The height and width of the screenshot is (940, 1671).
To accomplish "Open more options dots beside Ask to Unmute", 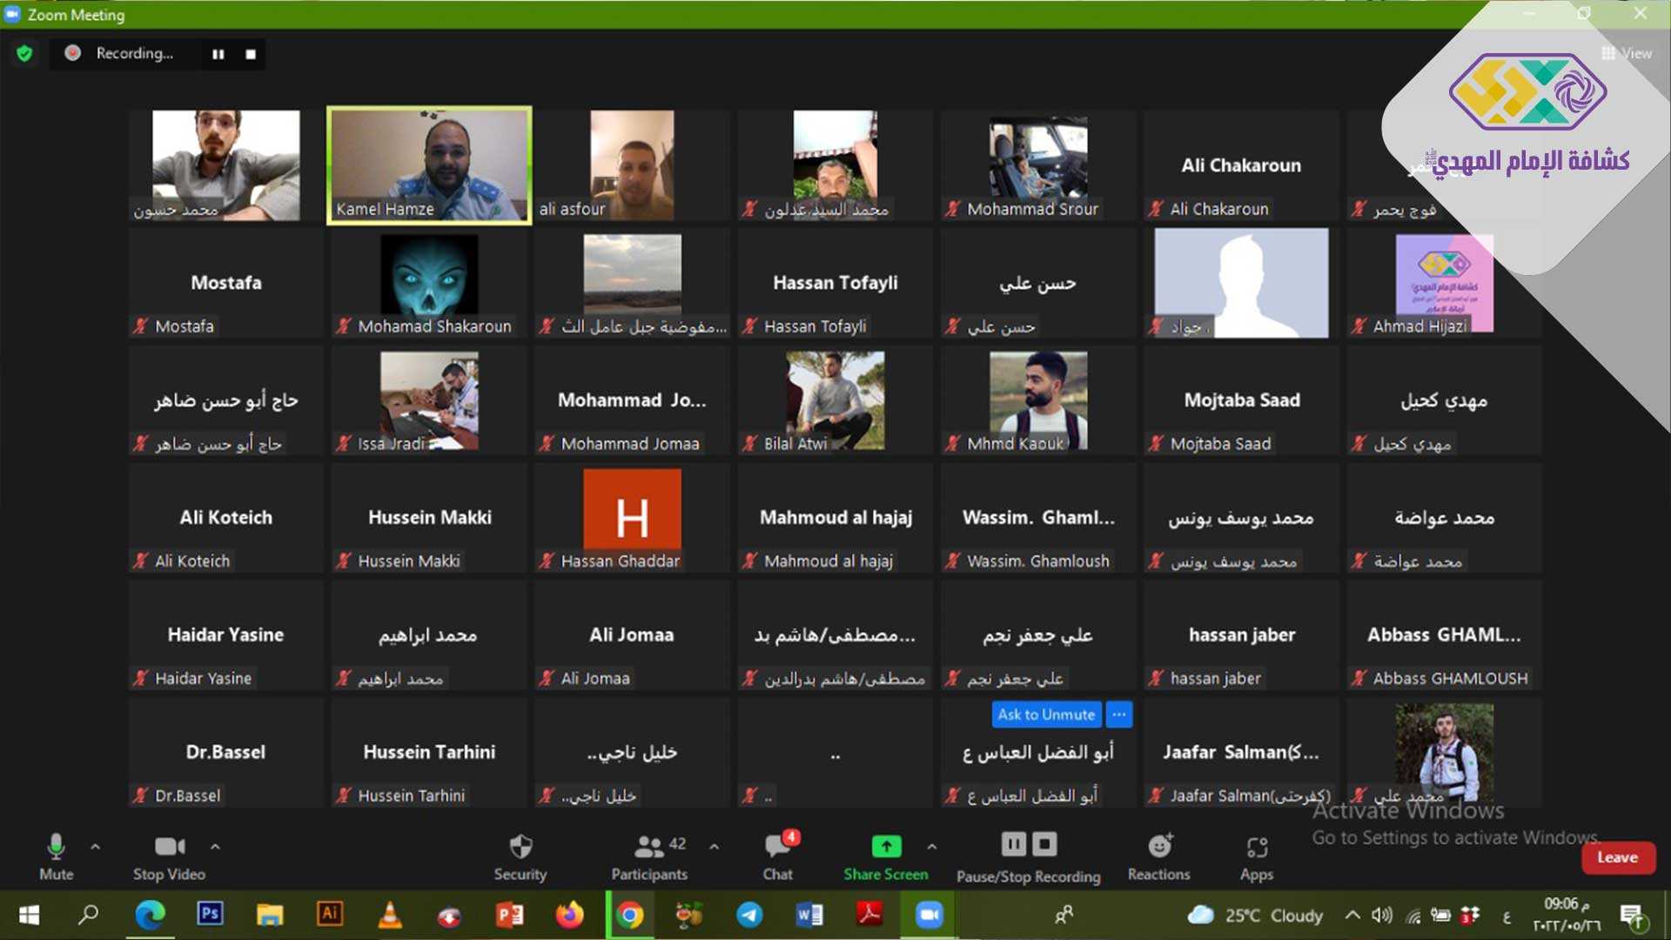I will point(1119,715).
